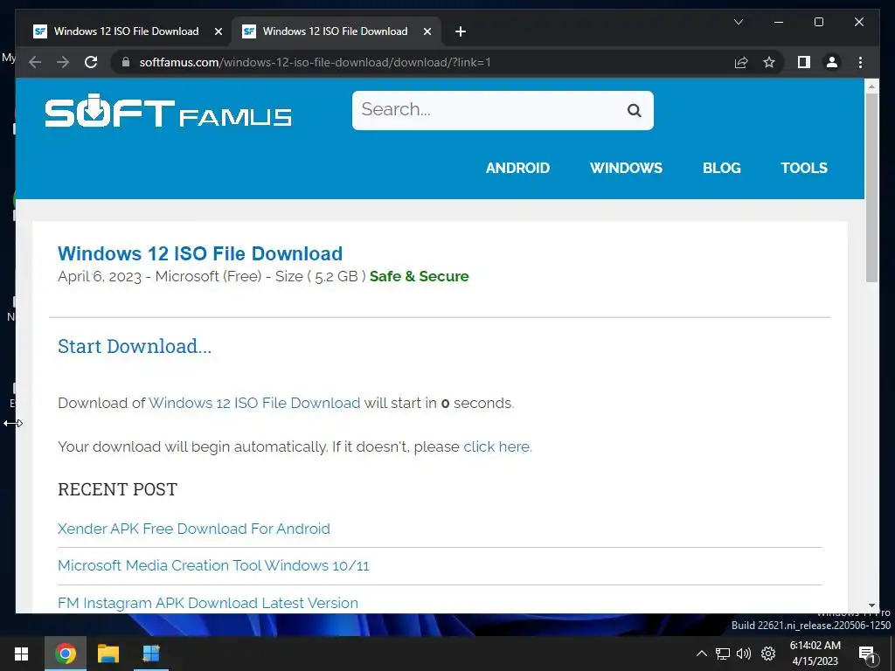Open File Explorer from the taskbar
This screenshot has height=671, width=895.
pos(108,654)
